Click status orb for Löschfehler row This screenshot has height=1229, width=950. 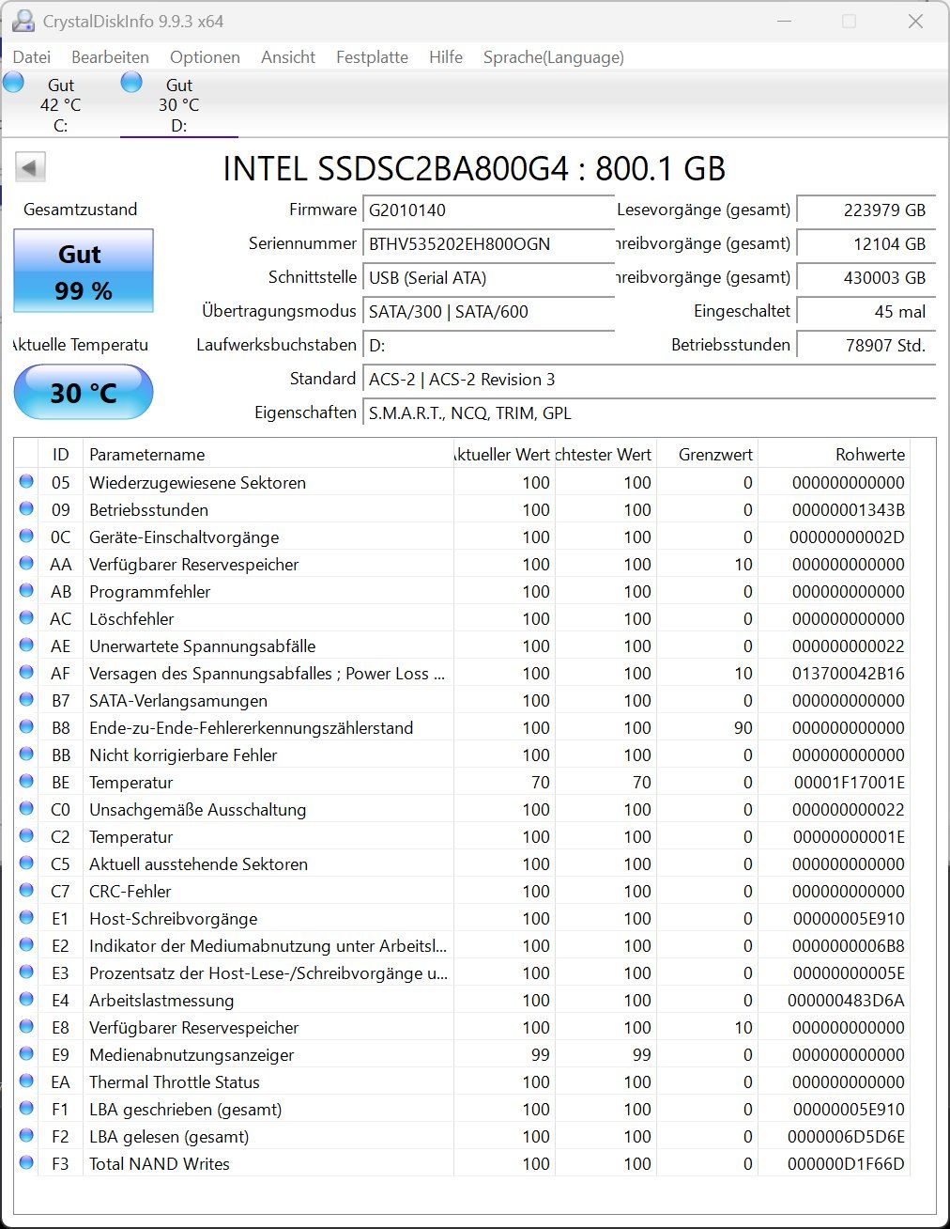[26, 618]
